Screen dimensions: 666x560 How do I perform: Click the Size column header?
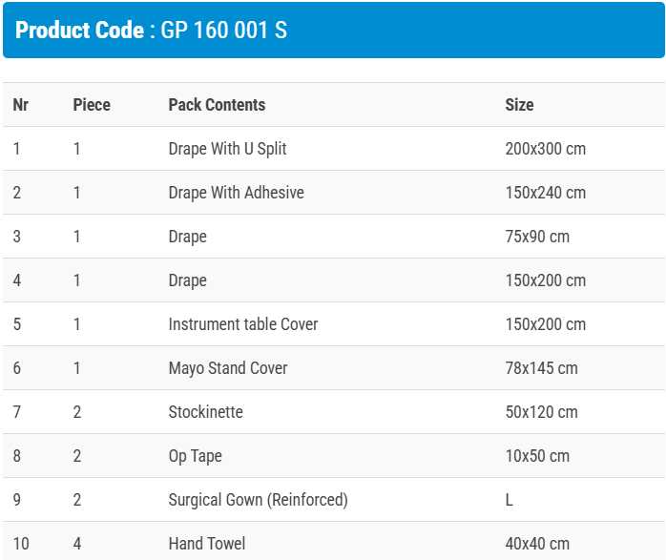[519, 105]
